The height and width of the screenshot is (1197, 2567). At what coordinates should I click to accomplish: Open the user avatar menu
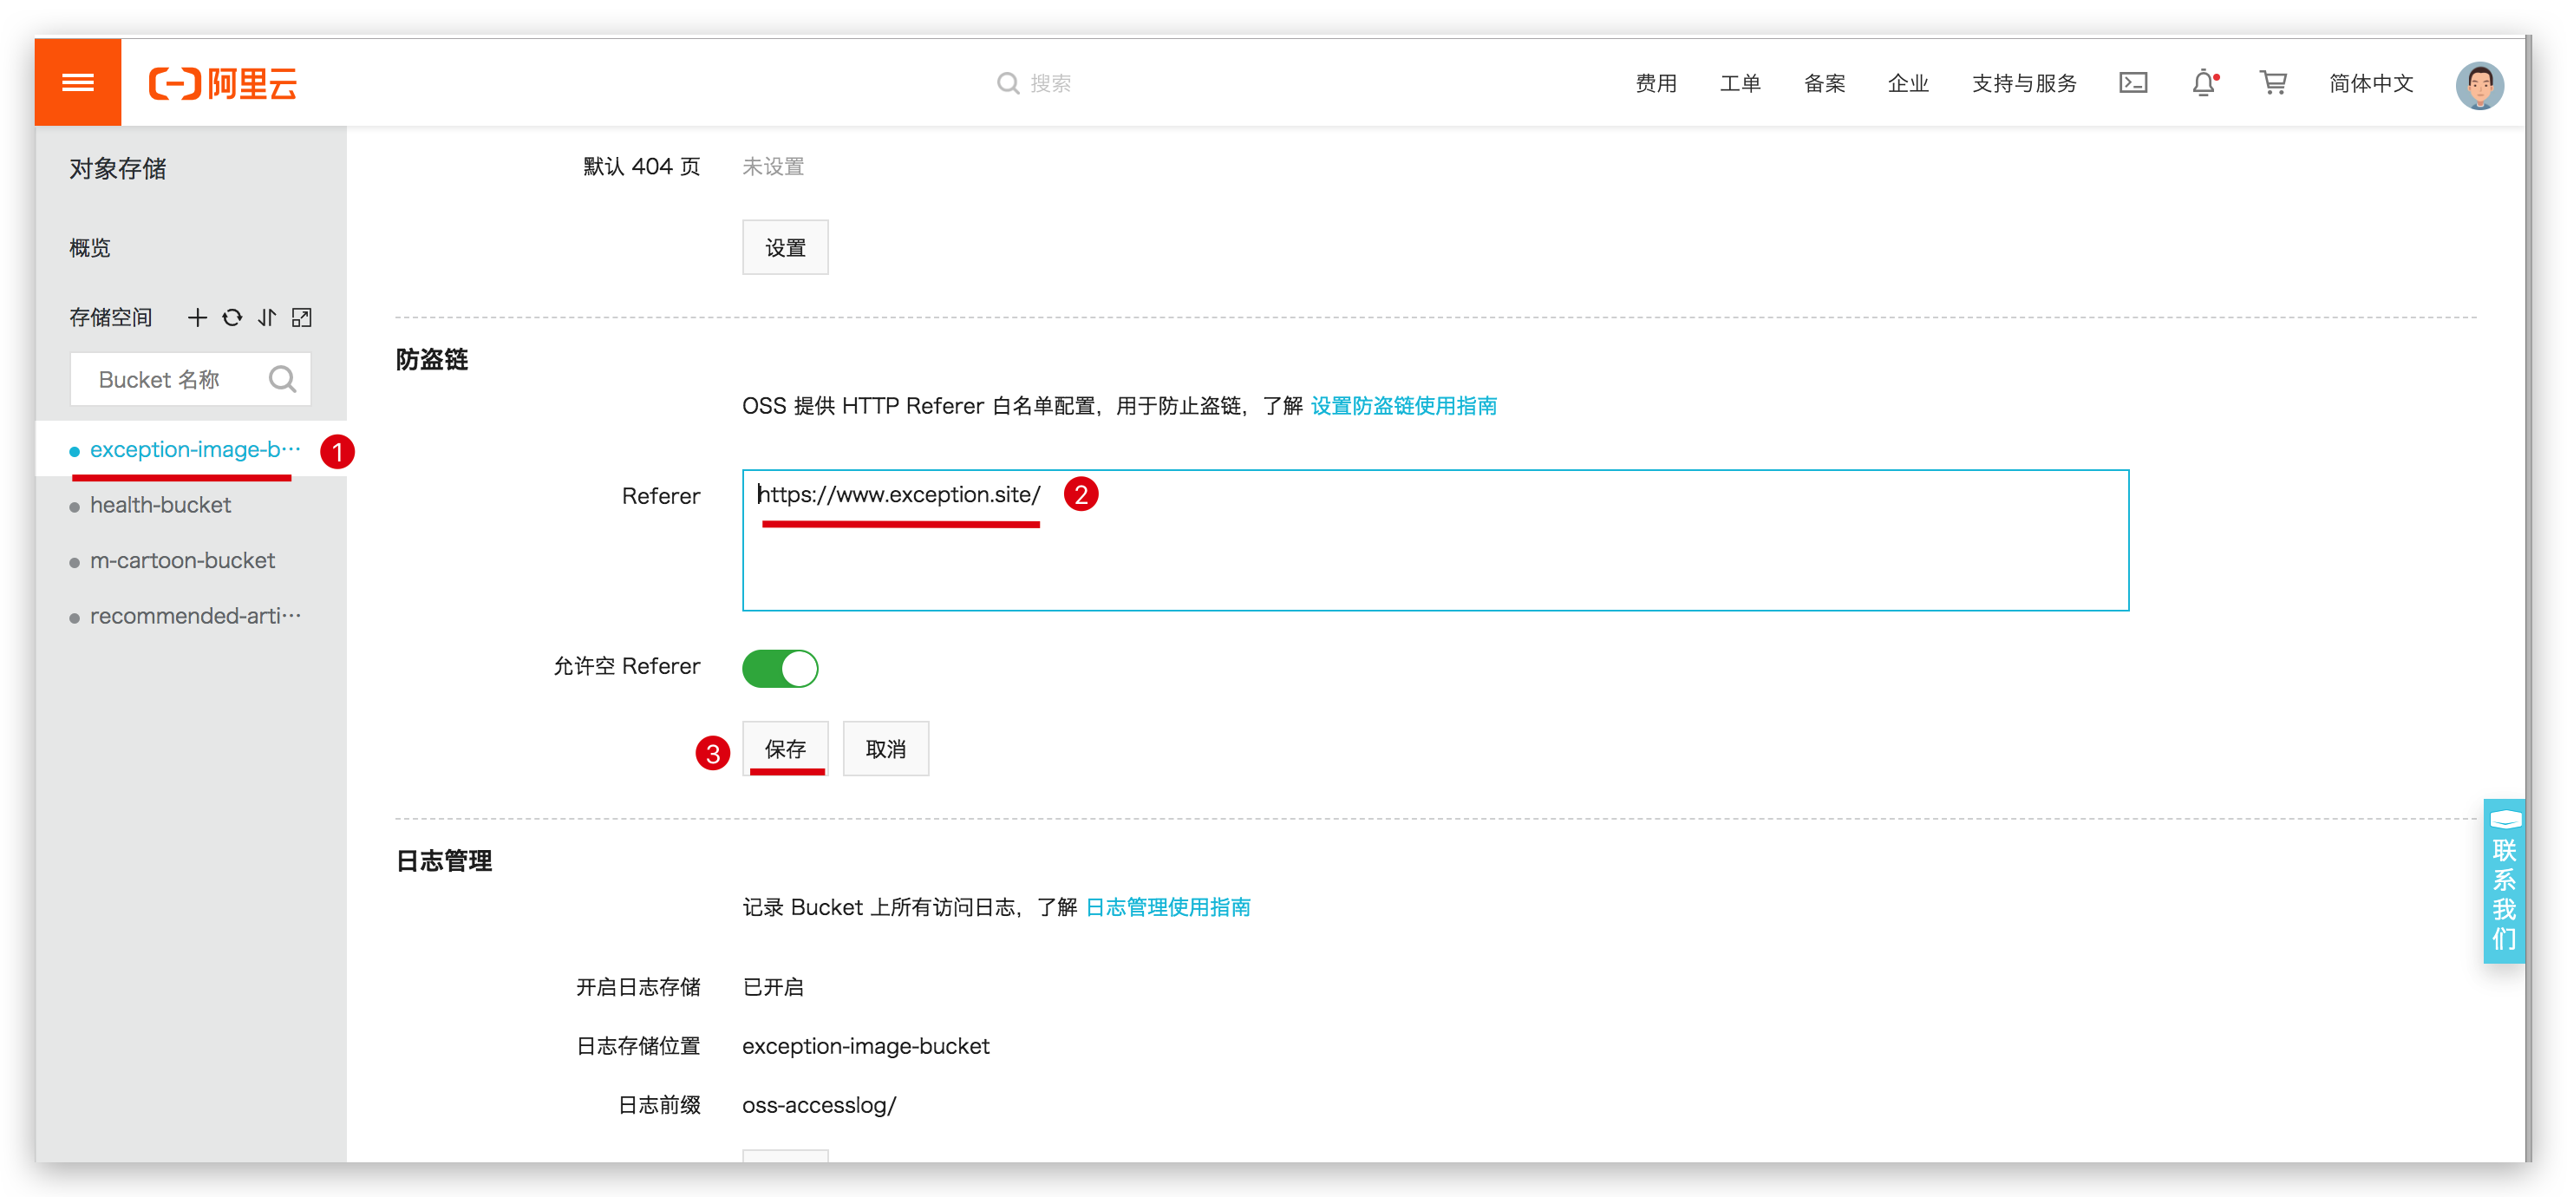2479,85
